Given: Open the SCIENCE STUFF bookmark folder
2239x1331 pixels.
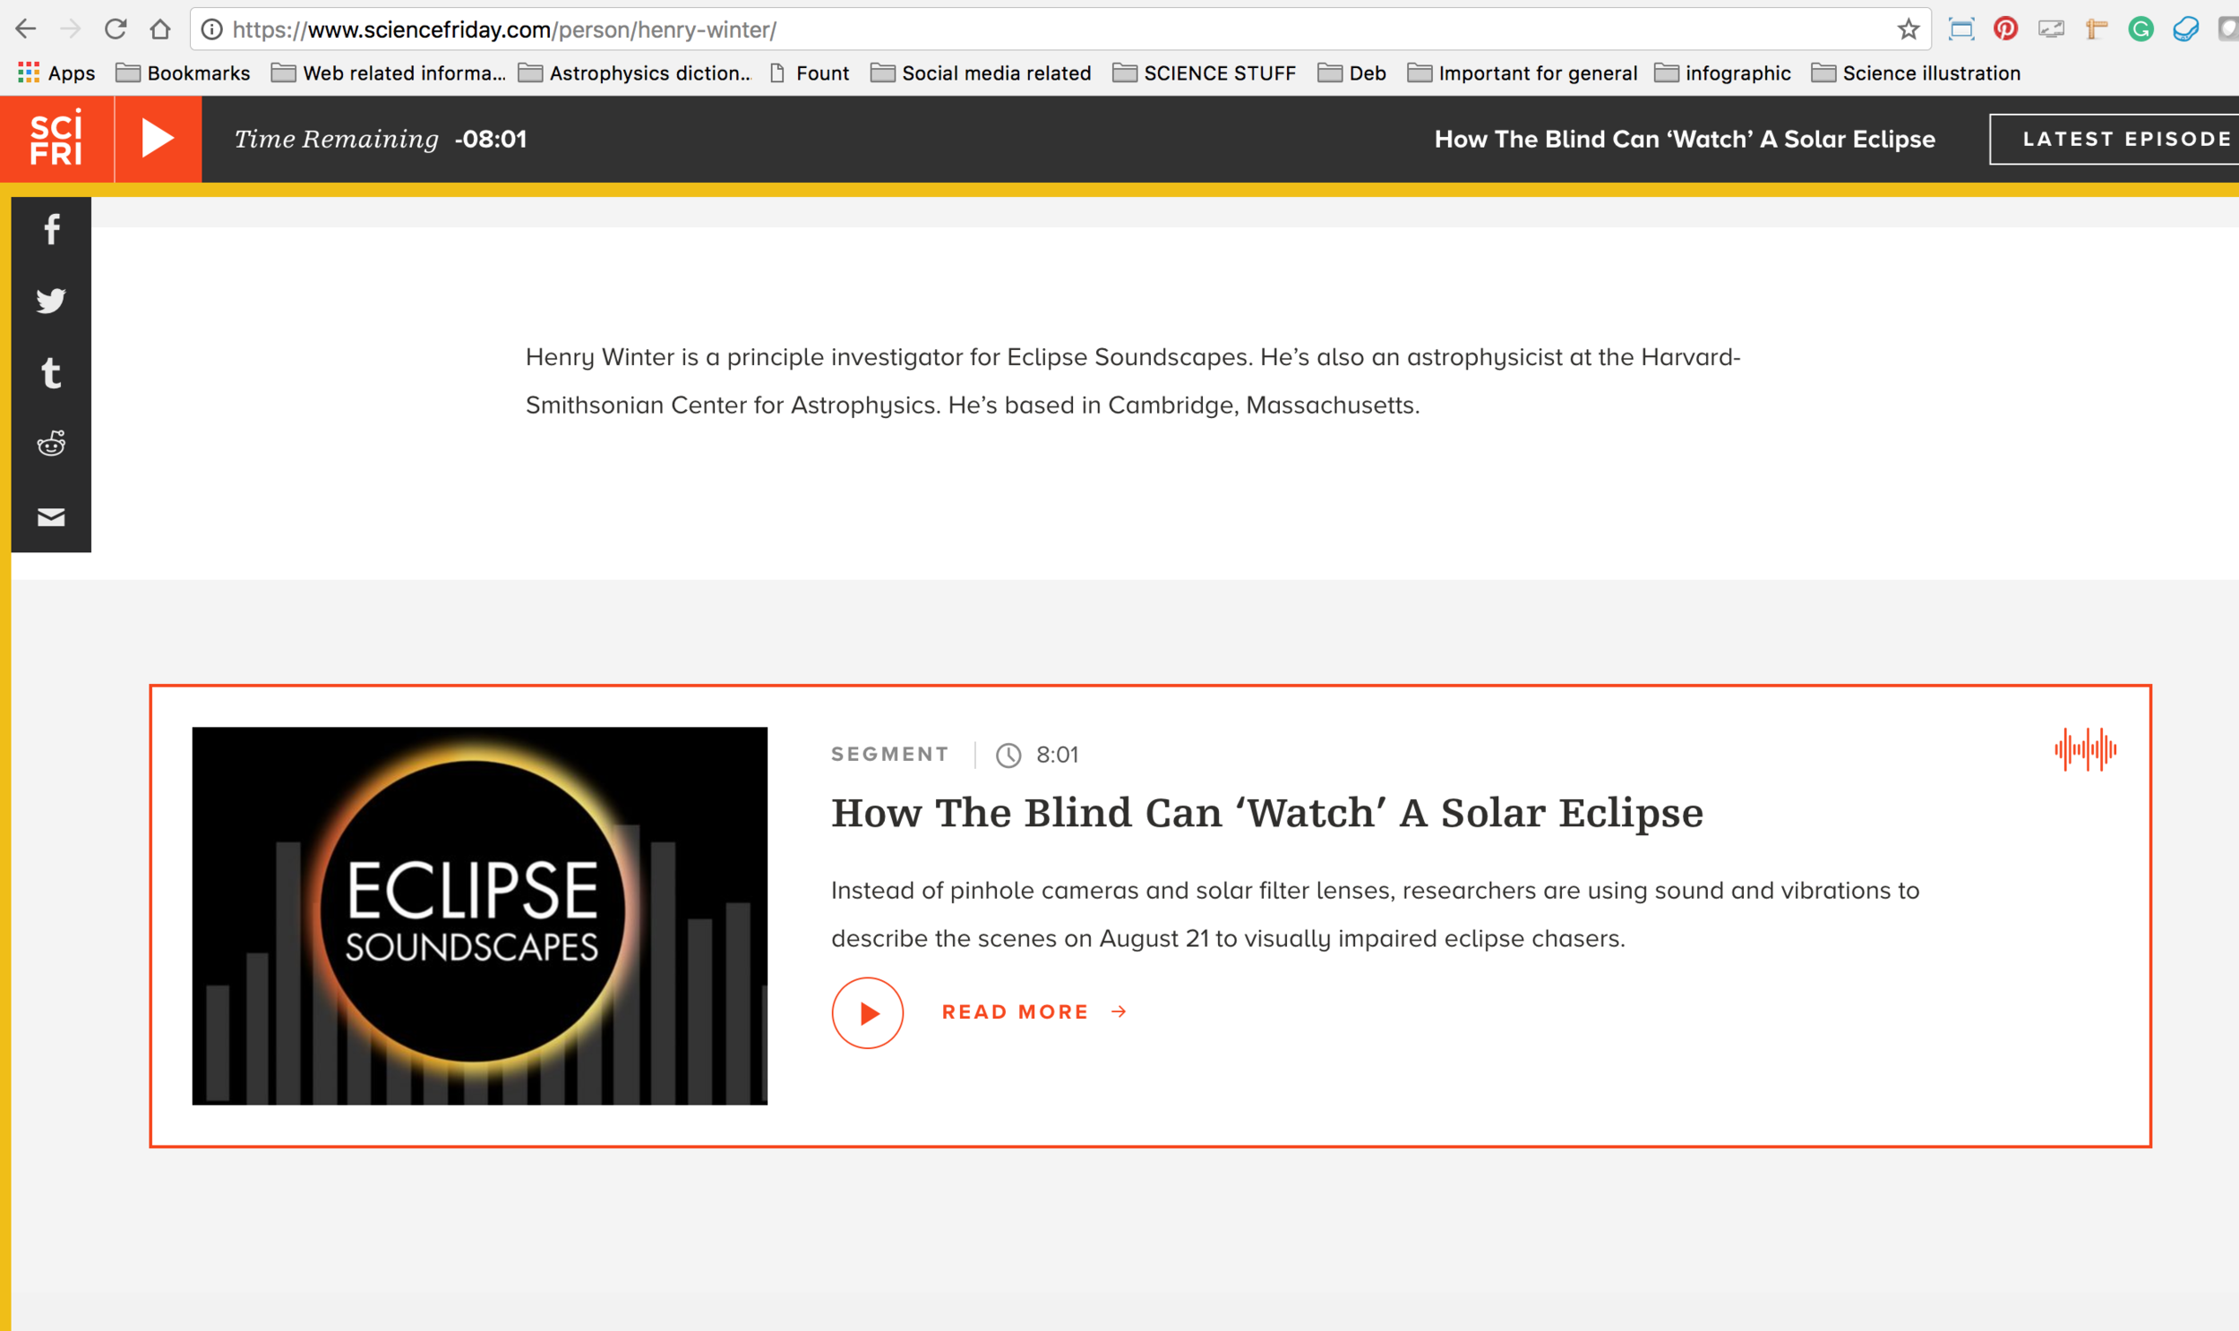Looking at the screenshot, I should click(1205, 73).
